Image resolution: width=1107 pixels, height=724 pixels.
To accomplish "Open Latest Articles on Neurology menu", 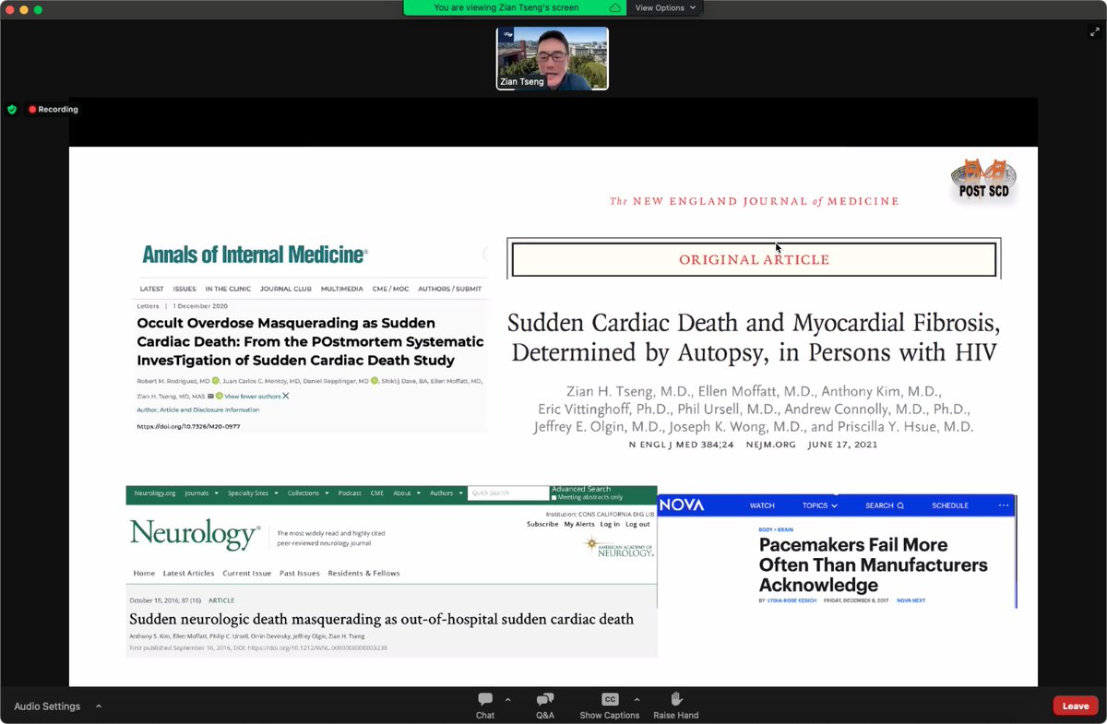I will (188, 573).
